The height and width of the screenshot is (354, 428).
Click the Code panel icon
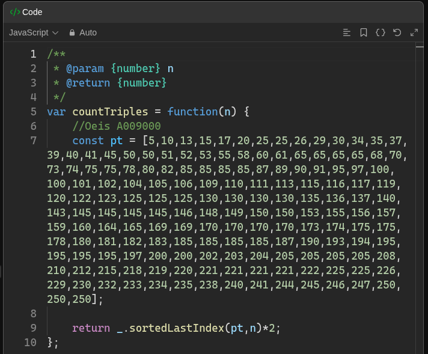coord(15,12)
